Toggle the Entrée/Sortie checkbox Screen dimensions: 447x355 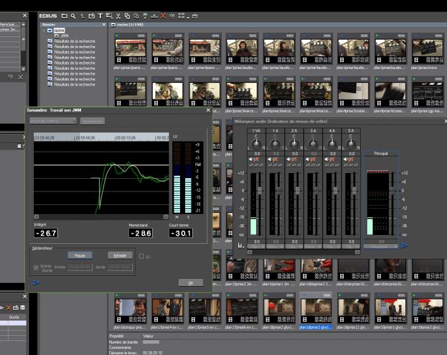pyautogui.click(x=36, y=268)
